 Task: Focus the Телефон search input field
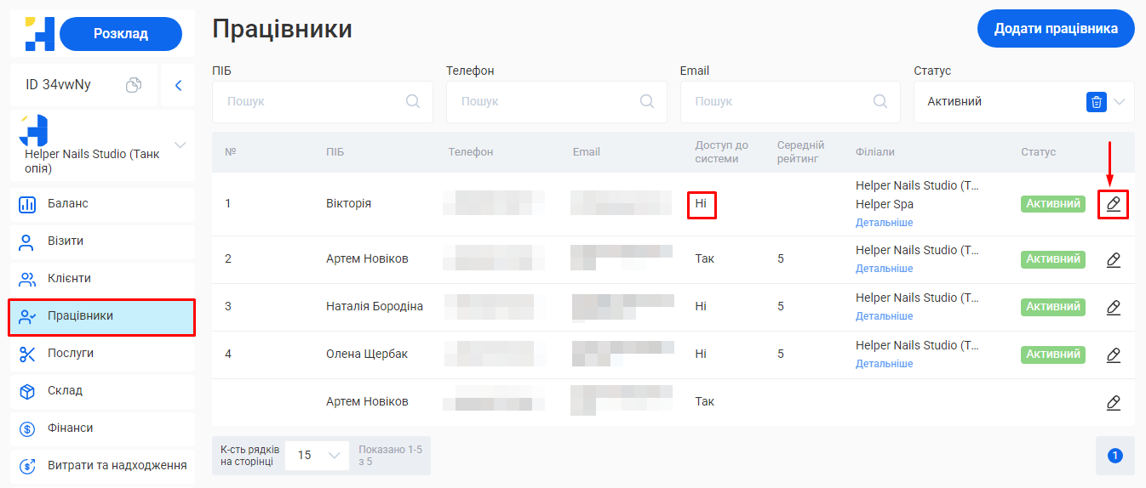coord(545,101)
